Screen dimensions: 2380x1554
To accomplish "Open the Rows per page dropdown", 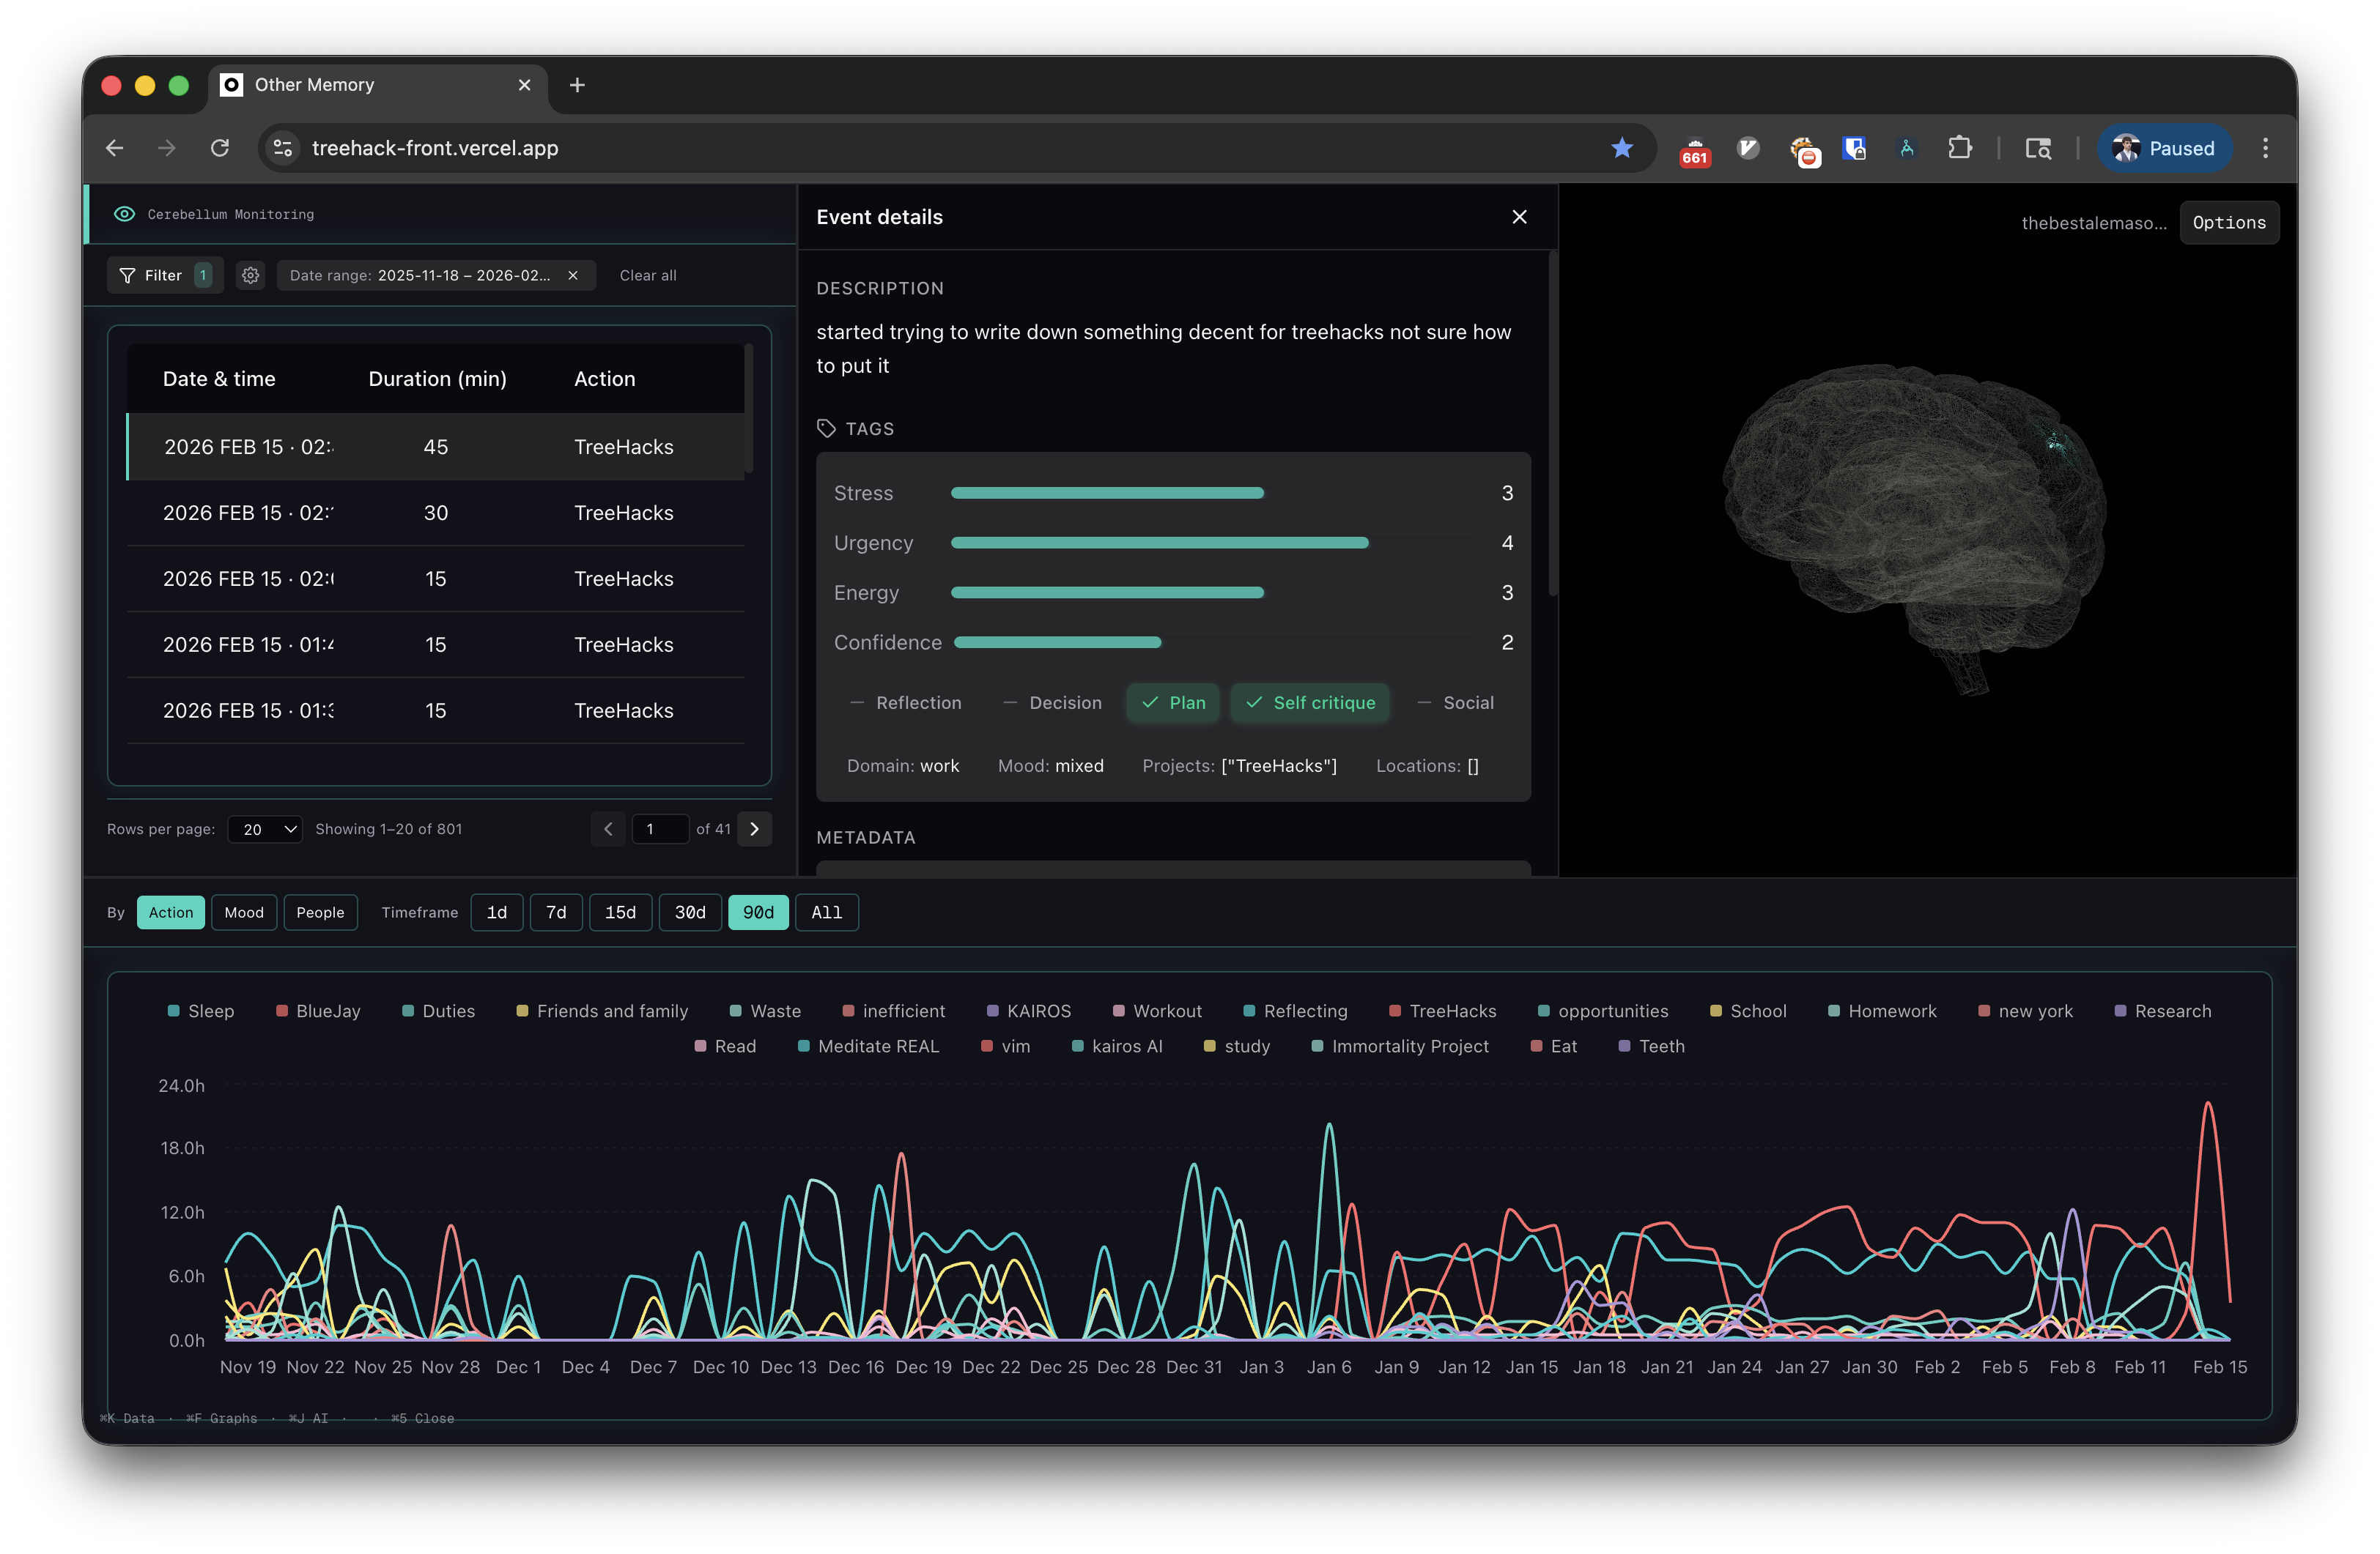I will pos(265,828).
